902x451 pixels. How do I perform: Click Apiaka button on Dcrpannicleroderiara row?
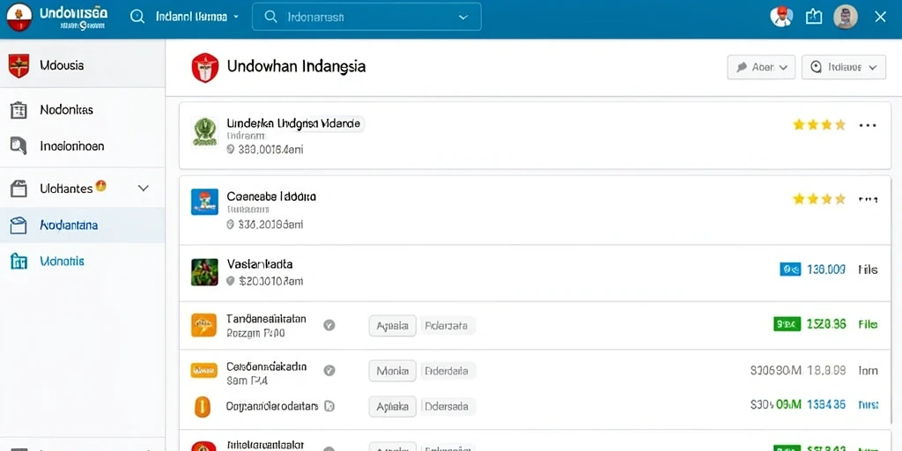click(x=392, y=407)
